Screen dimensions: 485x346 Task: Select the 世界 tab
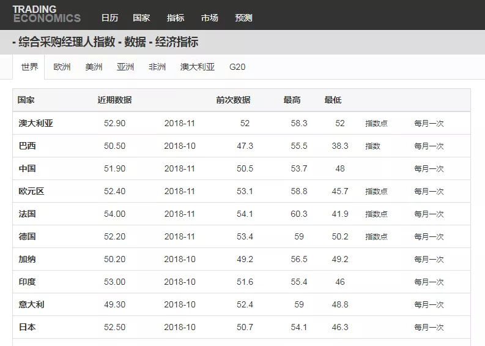pyautogui.click(x=29, y=67)
